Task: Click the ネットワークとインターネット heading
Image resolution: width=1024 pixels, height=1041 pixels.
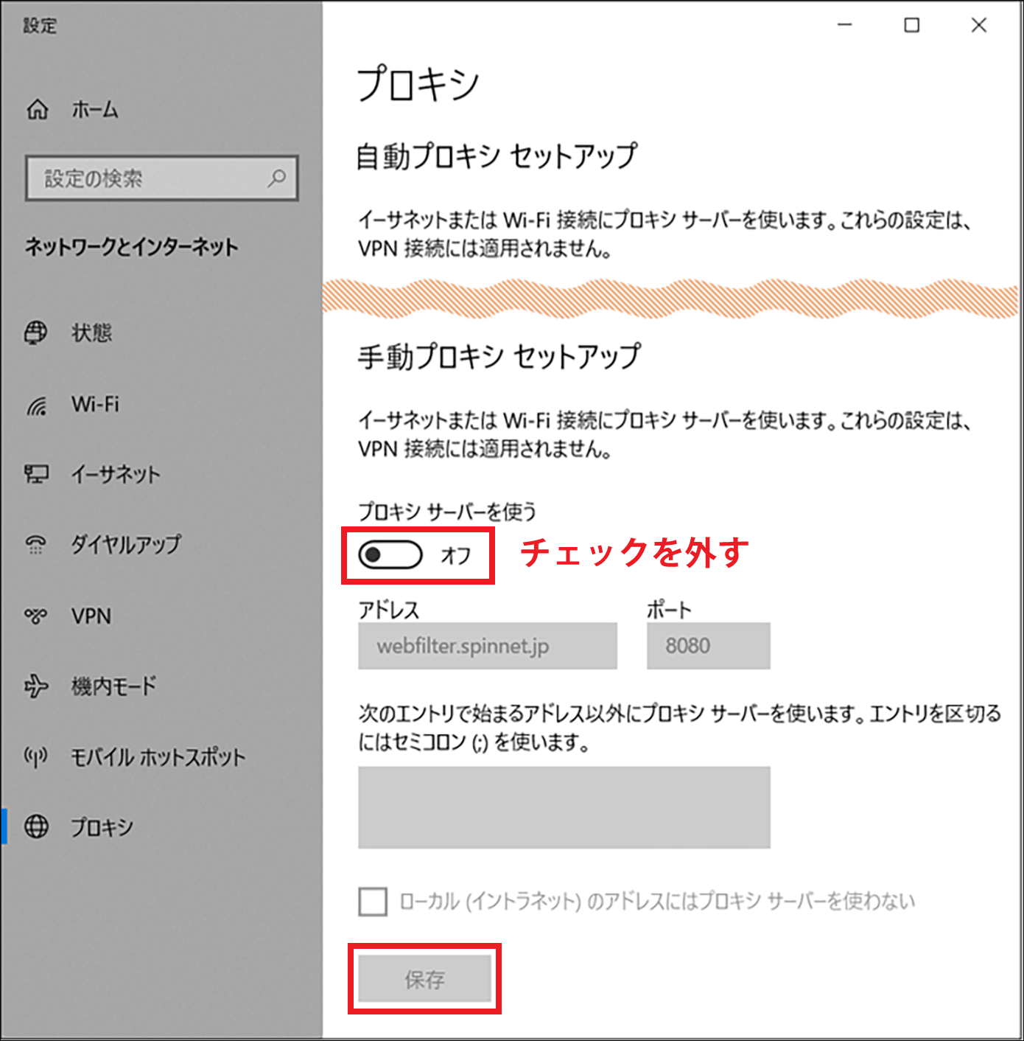Action: (x=132, y=247)
